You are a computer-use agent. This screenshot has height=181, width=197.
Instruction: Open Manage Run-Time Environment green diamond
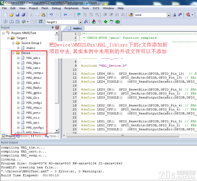click(x=106, y=22)
